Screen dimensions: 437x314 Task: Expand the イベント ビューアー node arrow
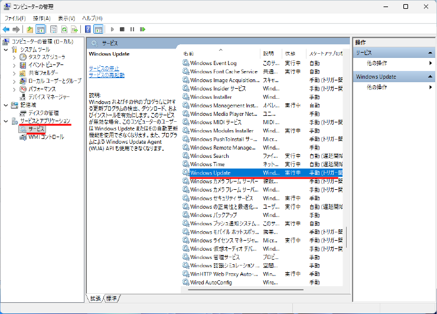(14, 65)
